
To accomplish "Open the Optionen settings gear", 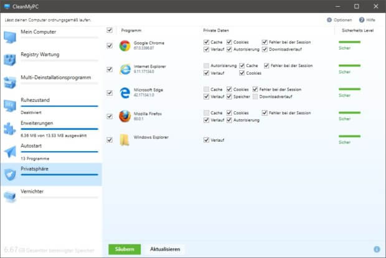I will pyautogui.click(x=329, y=20).
